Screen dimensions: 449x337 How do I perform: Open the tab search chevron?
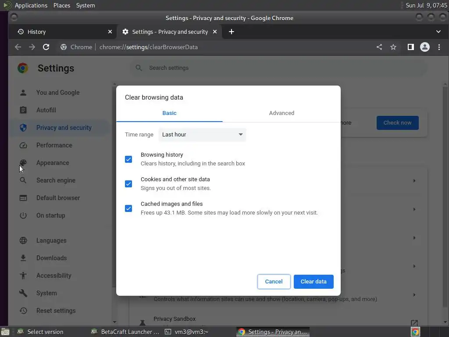click(438, 32)
